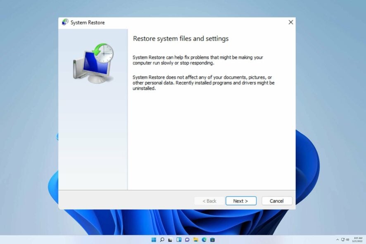Open the Microsoft Store
Viewport: 366px width, 244px height.
212,239
